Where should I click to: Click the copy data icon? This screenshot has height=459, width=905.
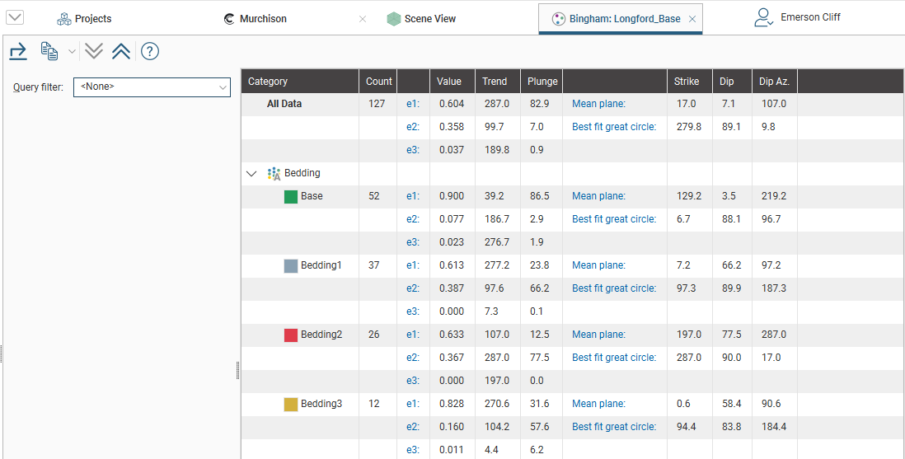click(49, 51)
